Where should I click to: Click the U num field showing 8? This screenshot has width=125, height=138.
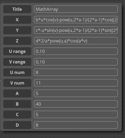pyautogui.click(x=76, y=72)
